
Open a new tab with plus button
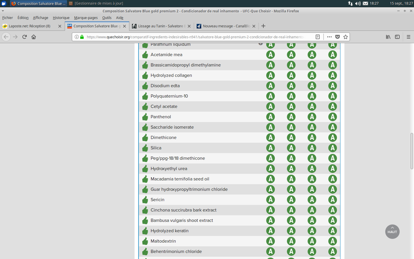click(x=263, y=26)
